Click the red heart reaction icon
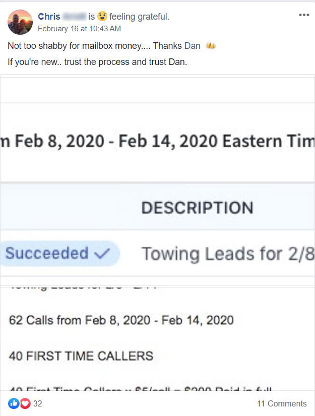The image size is (315, 416). coord(25,403)
